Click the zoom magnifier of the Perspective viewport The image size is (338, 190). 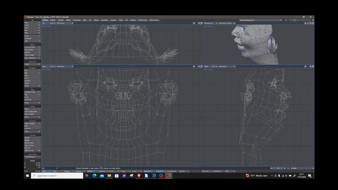point(311,23)
